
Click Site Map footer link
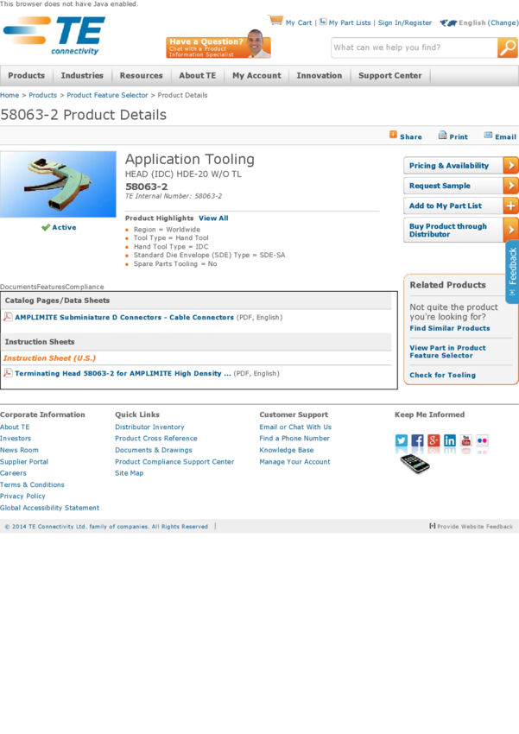click(x=130, y=473)
